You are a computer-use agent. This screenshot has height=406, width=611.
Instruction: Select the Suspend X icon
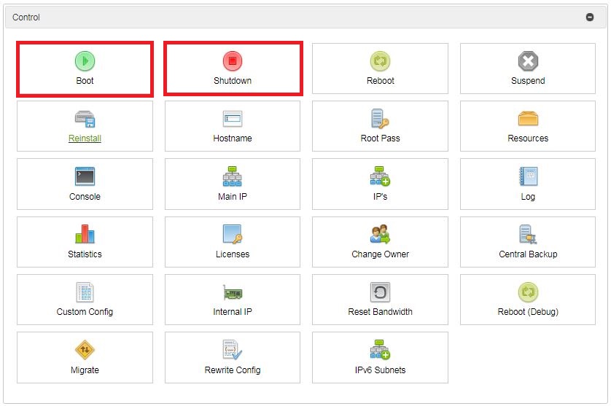pos(528,61)
